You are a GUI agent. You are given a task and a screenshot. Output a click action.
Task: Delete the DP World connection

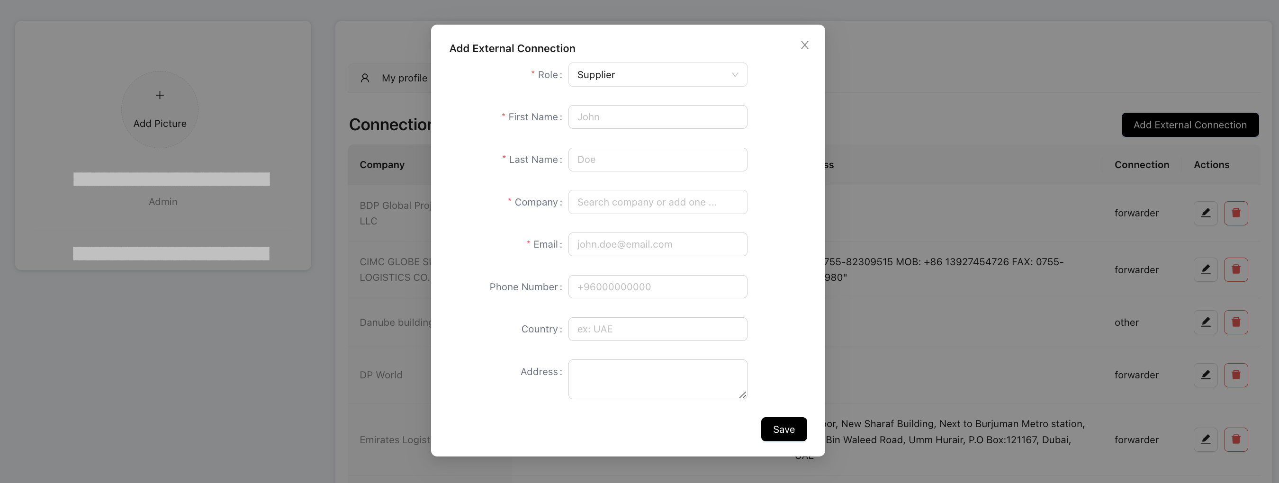coord(1235,375)
